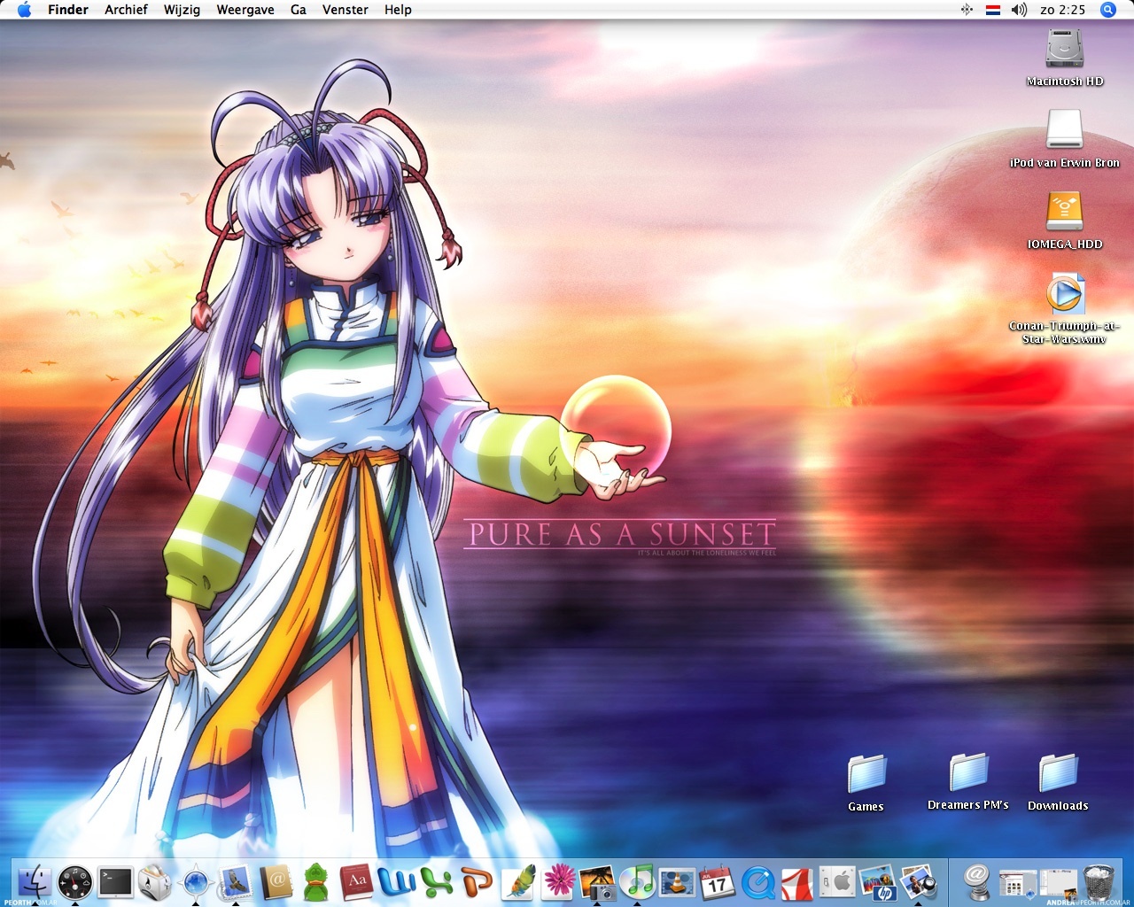Open iPhoto from the Dock
Image resolution: width=1134 pixels, height=907 pixels.
pos(598,882)
